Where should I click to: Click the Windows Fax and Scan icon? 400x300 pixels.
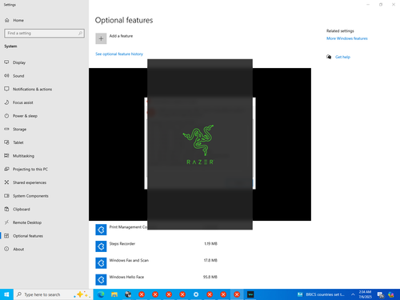[101, 263]
